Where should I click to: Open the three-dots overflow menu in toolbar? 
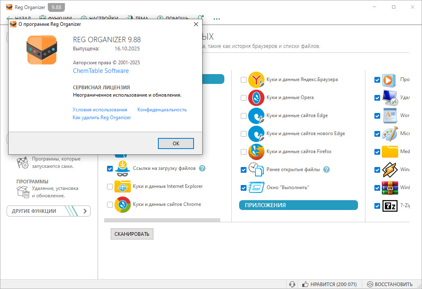(x=217, y=18)
